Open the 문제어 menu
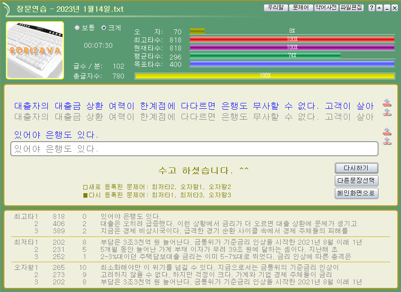401x292 pixels. [x=301, y=8]
